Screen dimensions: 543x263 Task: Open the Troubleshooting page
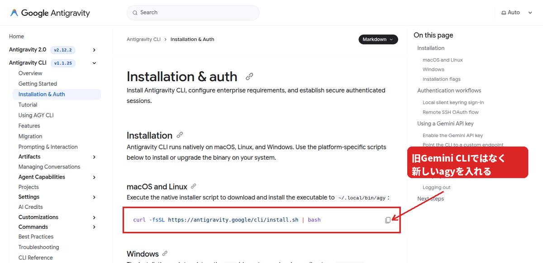click(x=38, y=247)
